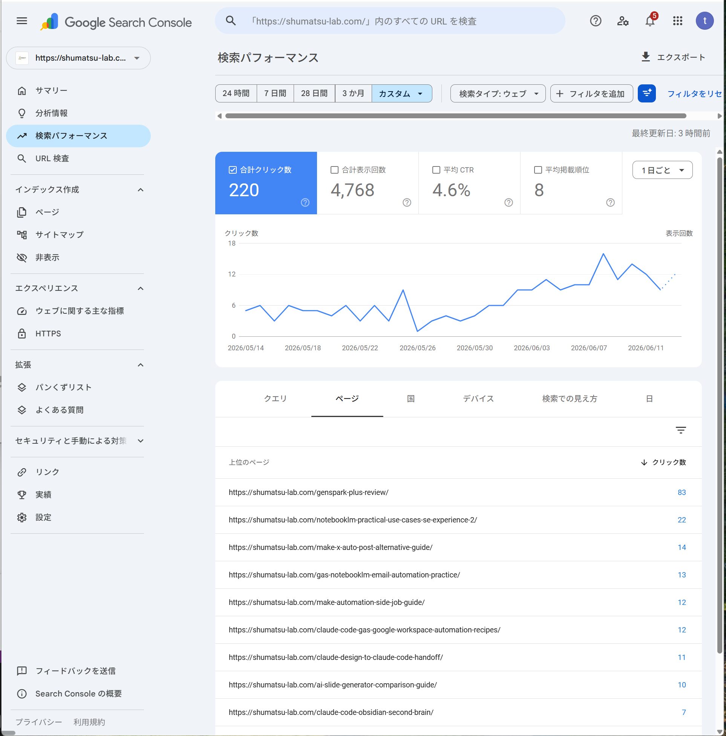Click the blue AI filter sparkle button
The width and height of the screenshot is (726, 736).
[x=647, y=93]
